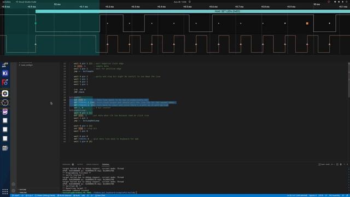The height and width of the screenshot is (197, 350).
Task: Open the clock showing Aug 28 13:06
Action: 180,2
